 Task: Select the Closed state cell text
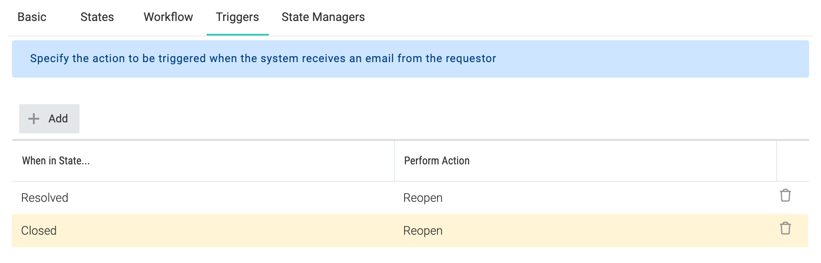point(39,231)
